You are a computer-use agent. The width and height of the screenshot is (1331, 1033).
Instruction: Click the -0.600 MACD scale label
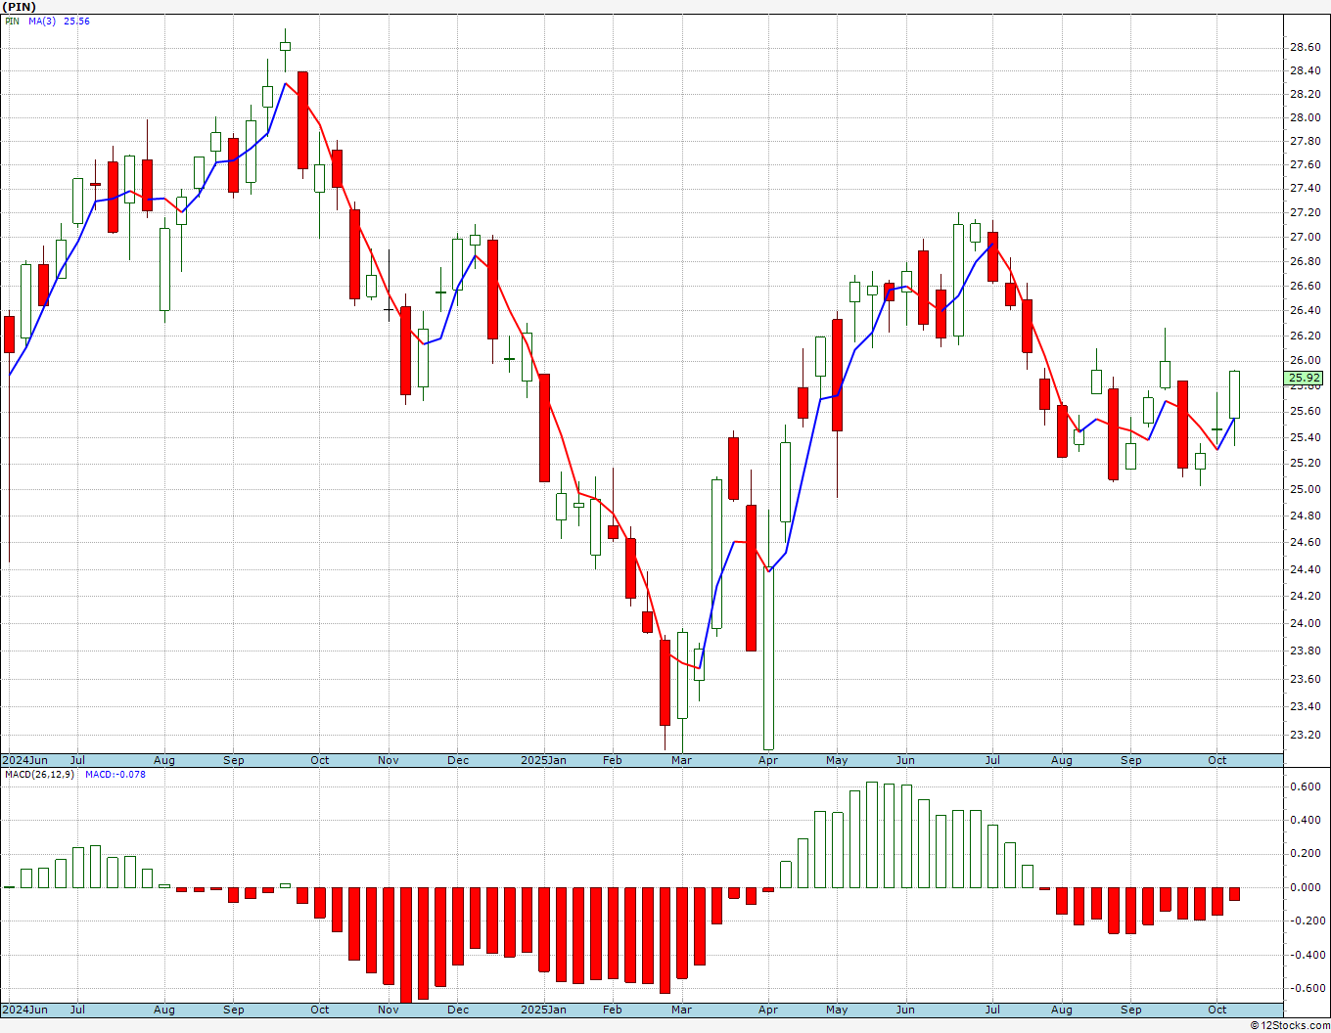pyautogui.click(x=1302, y=988)
